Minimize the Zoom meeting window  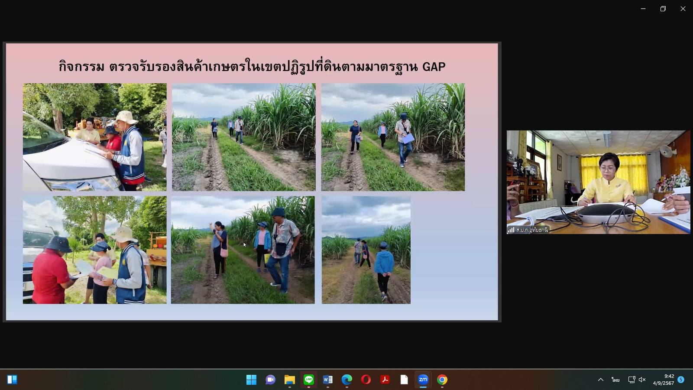click(643, 9)
